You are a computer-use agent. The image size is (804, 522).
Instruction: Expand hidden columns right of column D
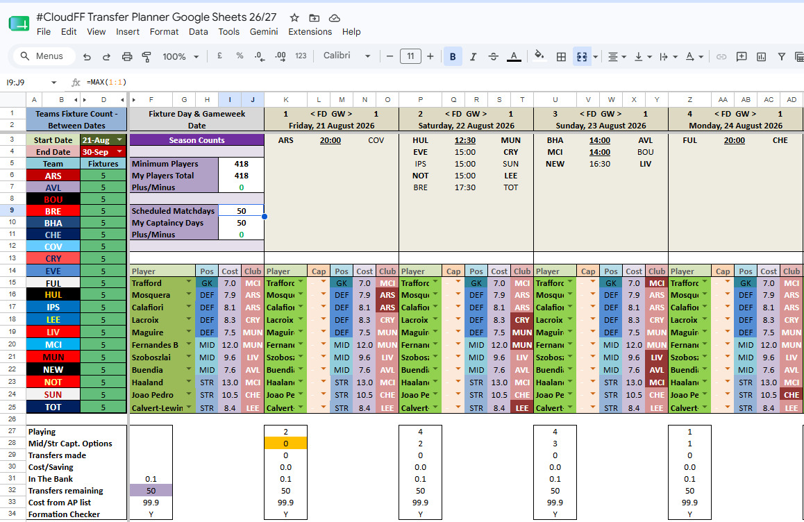122,100
